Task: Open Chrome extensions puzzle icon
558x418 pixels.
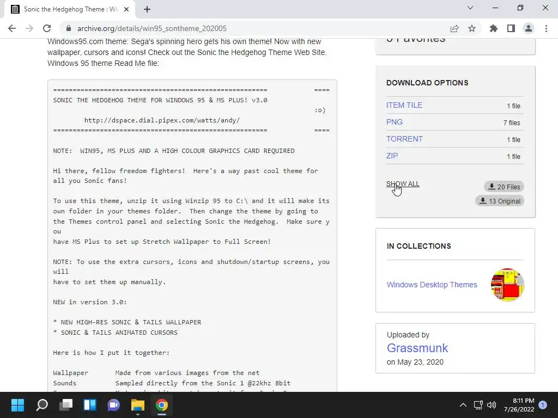Action: [494, 28]
